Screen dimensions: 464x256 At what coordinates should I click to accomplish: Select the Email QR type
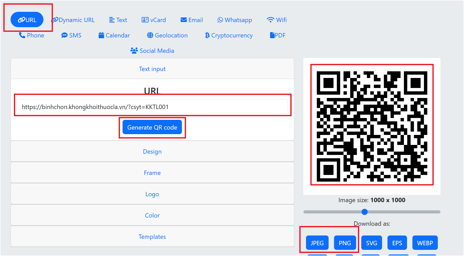tap(192, 20)
